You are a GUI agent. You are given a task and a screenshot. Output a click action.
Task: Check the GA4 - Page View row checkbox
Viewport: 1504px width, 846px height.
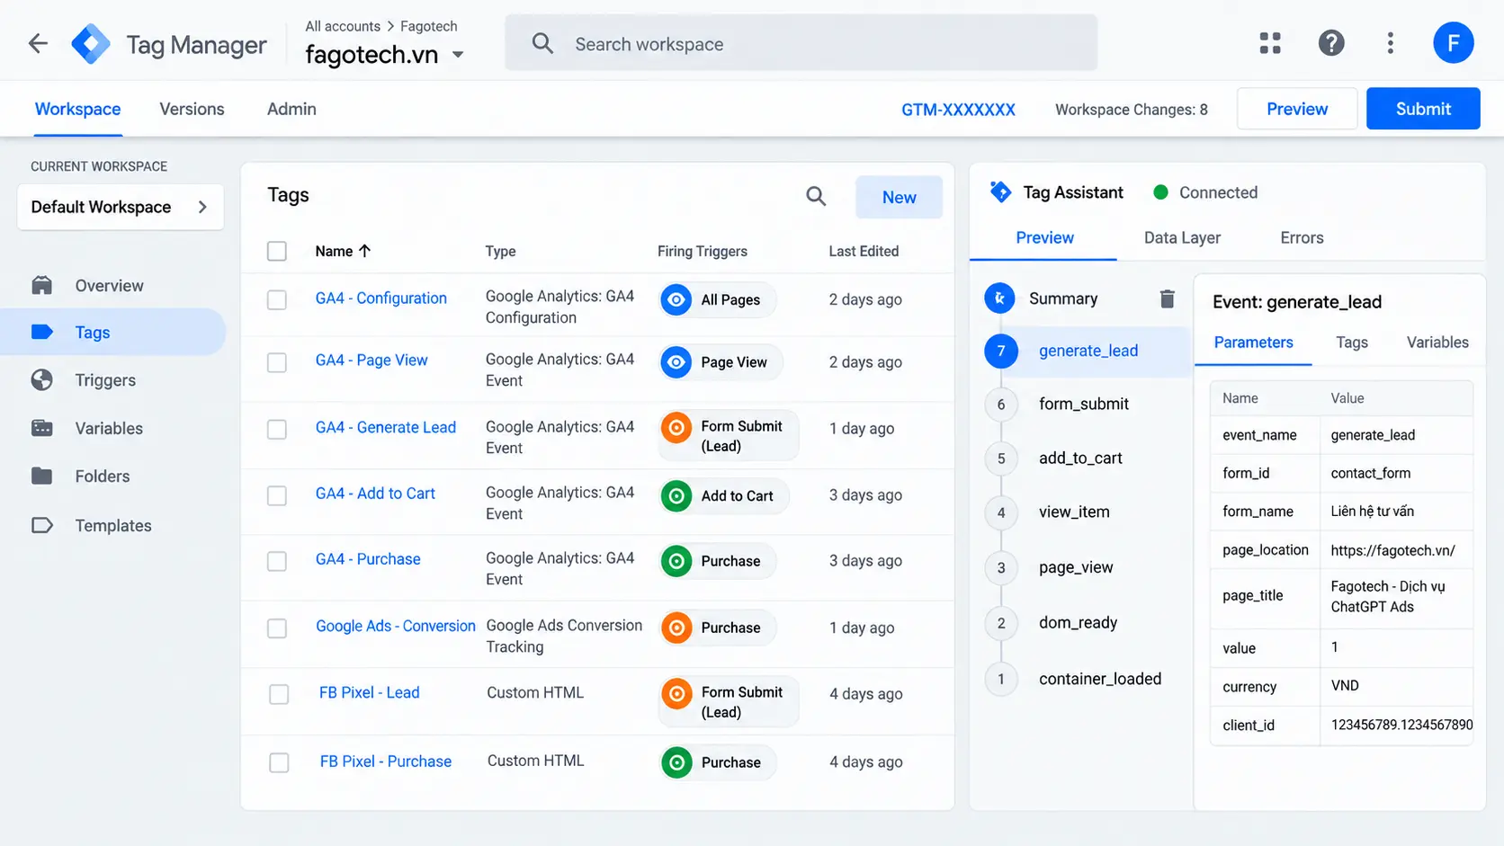click(x=277, y=362)
